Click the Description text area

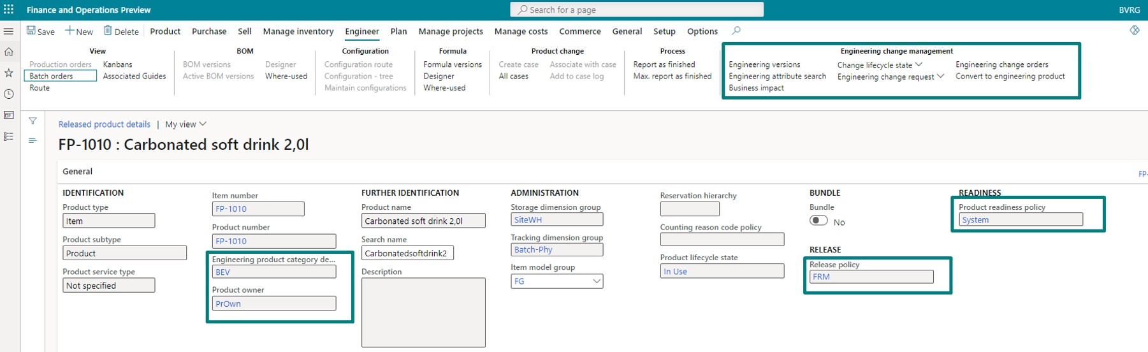pos(423,312)
